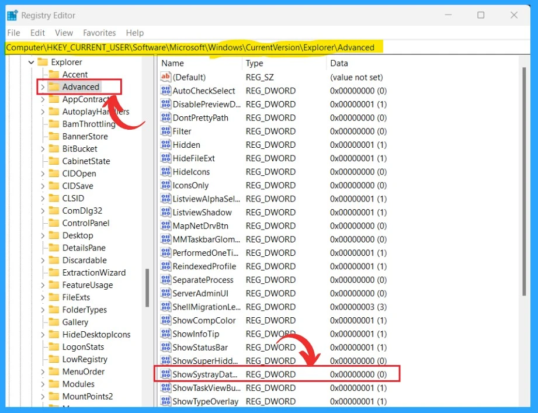Expand the CLSID key chevron

43,198
